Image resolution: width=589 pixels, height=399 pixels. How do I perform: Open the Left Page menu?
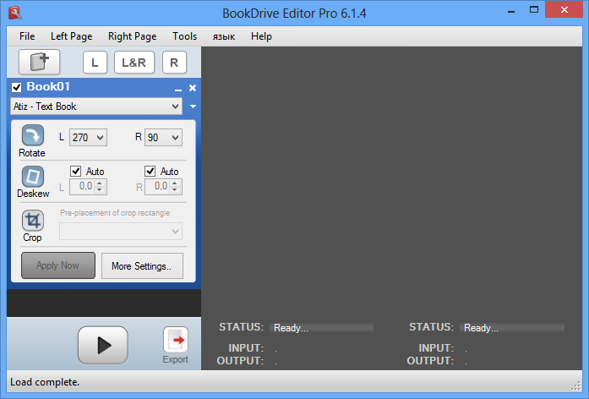tap(71, 36)
